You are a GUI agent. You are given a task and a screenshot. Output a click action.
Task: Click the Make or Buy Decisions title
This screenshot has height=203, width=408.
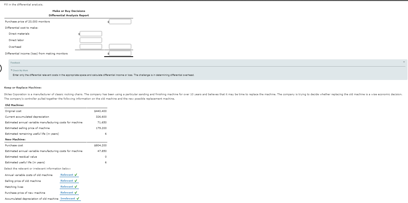click(x=69, y=11)
